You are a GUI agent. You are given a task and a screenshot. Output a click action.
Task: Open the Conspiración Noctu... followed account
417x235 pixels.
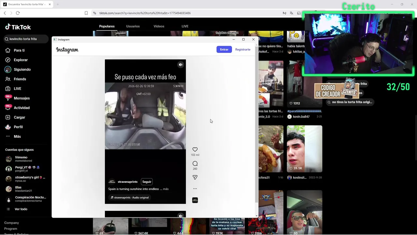[x=25, y=199]
